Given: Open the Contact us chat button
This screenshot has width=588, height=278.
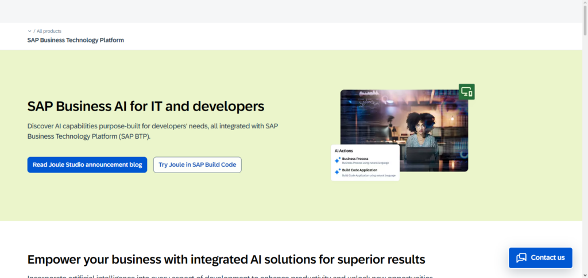Looking at the screenshot, I should [540, 258].
